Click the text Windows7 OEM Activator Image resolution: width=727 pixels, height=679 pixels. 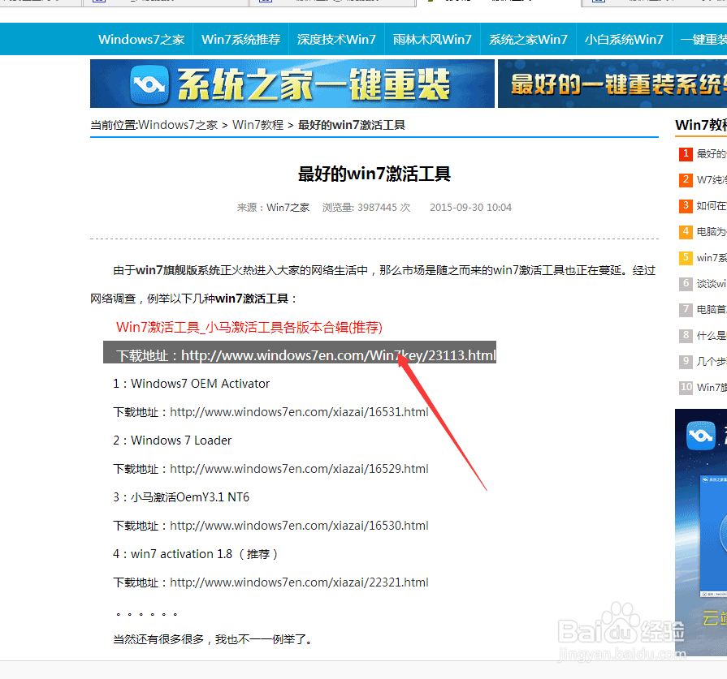click(200, 384)
